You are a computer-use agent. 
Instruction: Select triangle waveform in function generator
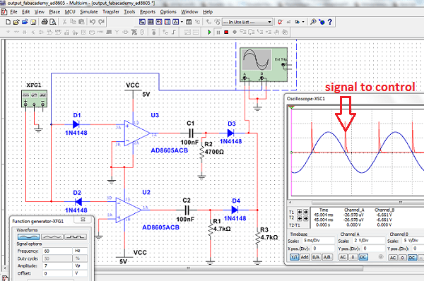click(52, 237)
